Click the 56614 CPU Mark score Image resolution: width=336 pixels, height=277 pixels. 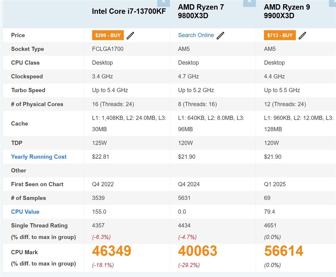pos(283,251)
